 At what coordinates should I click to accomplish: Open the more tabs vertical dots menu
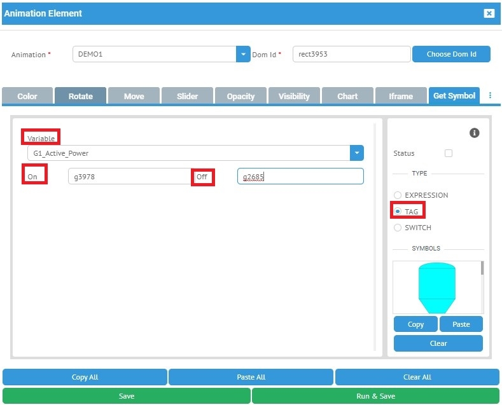pyautogui.click(x=490, y=96)
